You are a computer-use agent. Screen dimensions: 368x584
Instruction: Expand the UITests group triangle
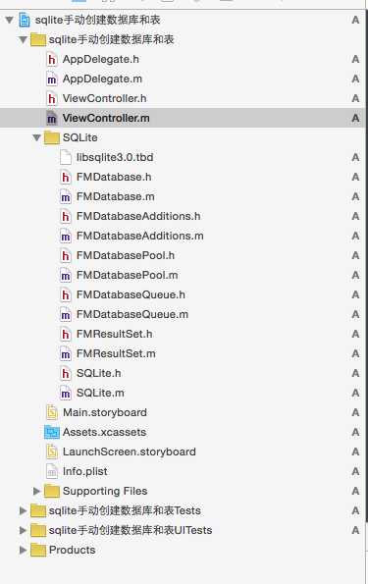tap(23, 530)
